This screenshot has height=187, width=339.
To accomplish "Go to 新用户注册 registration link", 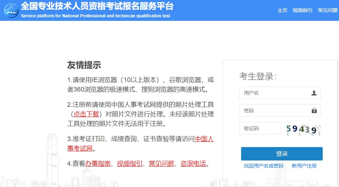I will click(x=304, y=166).
